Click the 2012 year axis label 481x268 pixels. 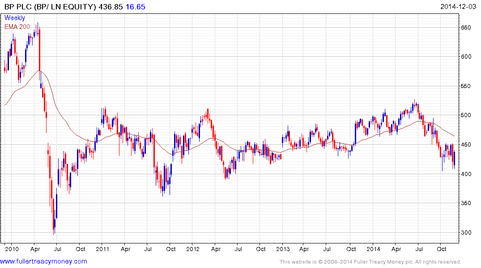point(193,249)
